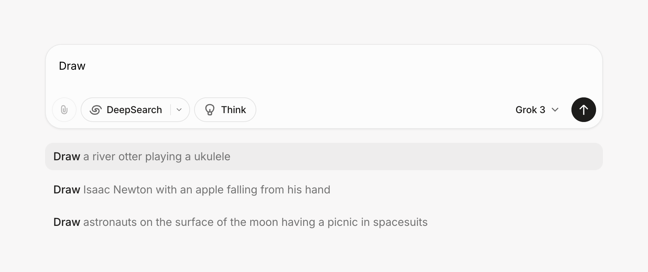Click the lightbulb icon in Think button

[x=210, y=110]
